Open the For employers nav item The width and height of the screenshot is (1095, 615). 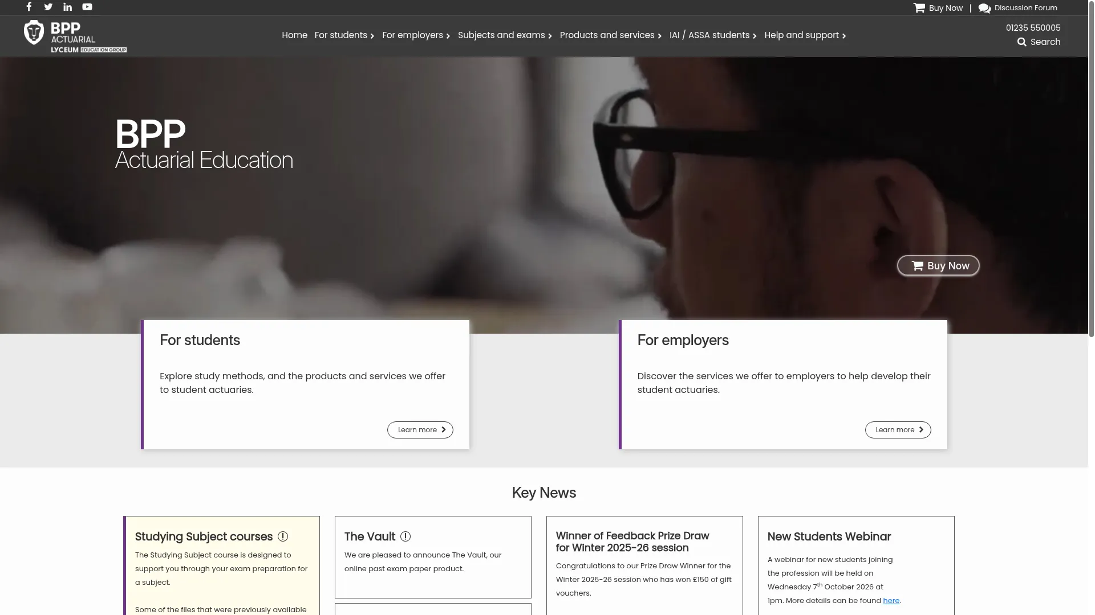[412, 35]
